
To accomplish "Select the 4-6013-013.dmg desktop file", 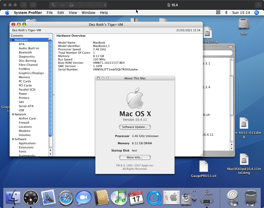I will pyautogui.click(x=244, y=128).
